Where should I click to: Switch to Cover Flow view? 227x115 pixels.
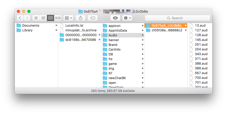[x=58, y=18]
